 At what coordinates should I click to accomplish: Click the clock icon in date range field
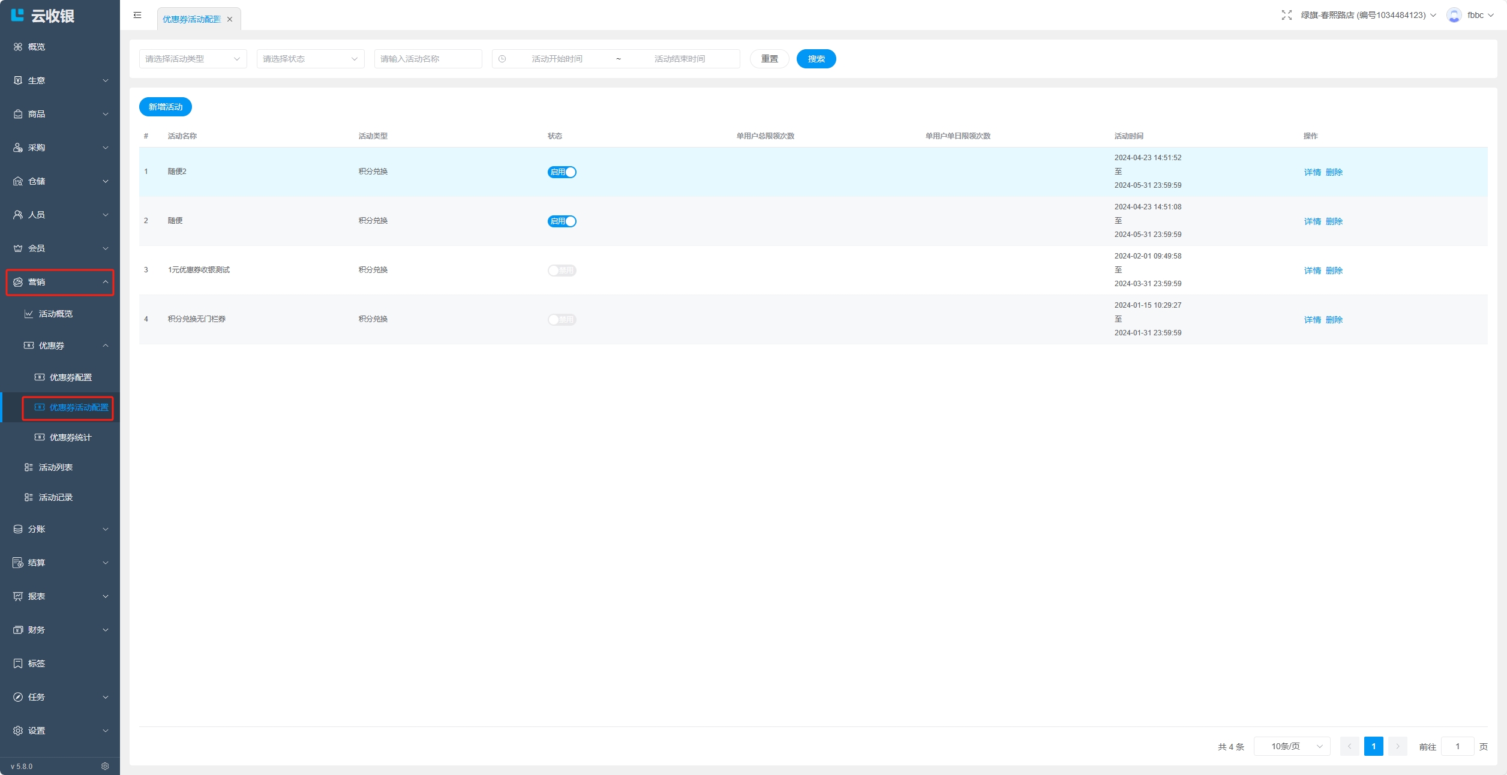502,59
